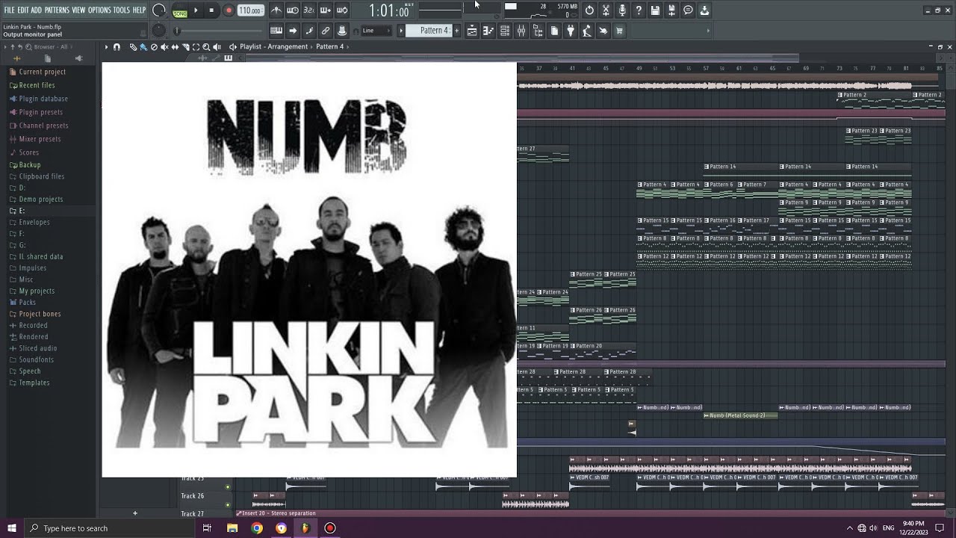
Task: Open the Playlist view icon
Action: pyautogui.click(x=472, y=31)
